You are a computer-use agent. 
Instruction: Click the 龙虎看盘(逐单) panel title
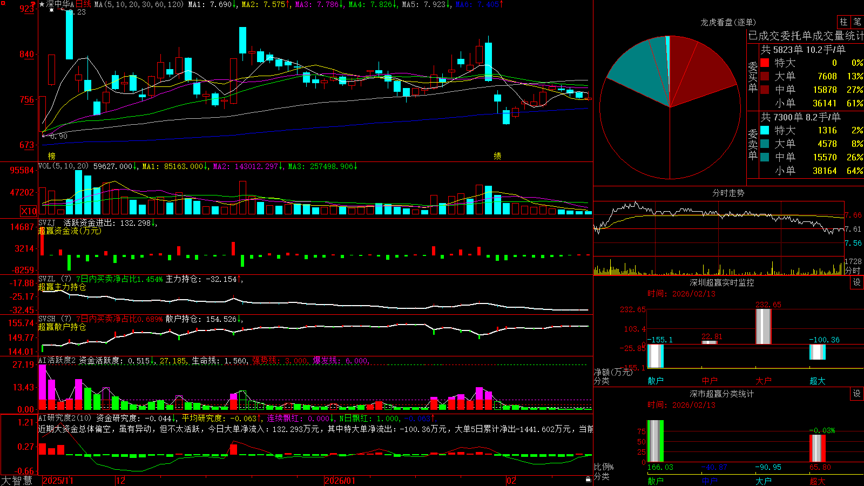(x=728, y=22)
